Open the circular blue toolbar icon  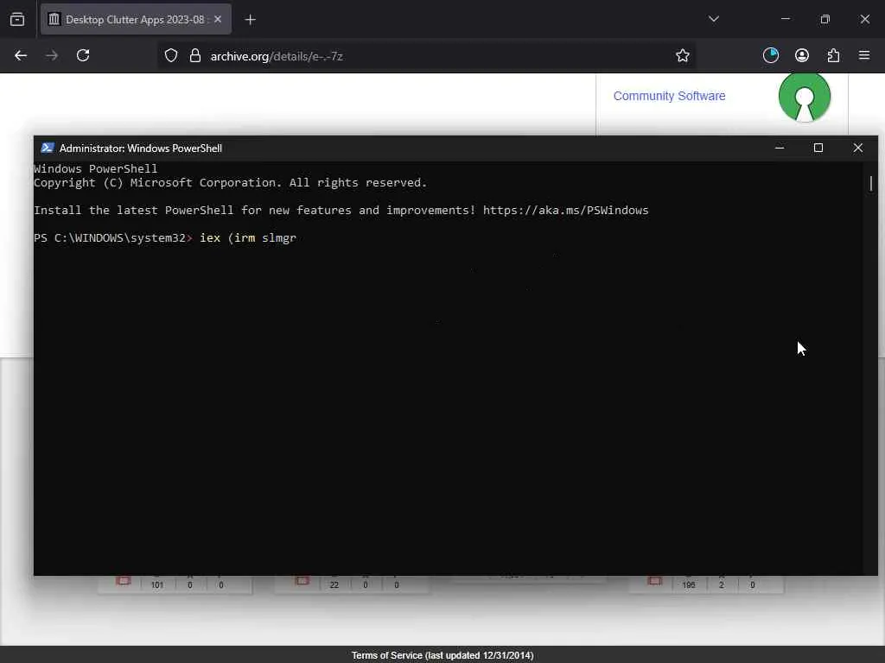(x=770, y=55)
